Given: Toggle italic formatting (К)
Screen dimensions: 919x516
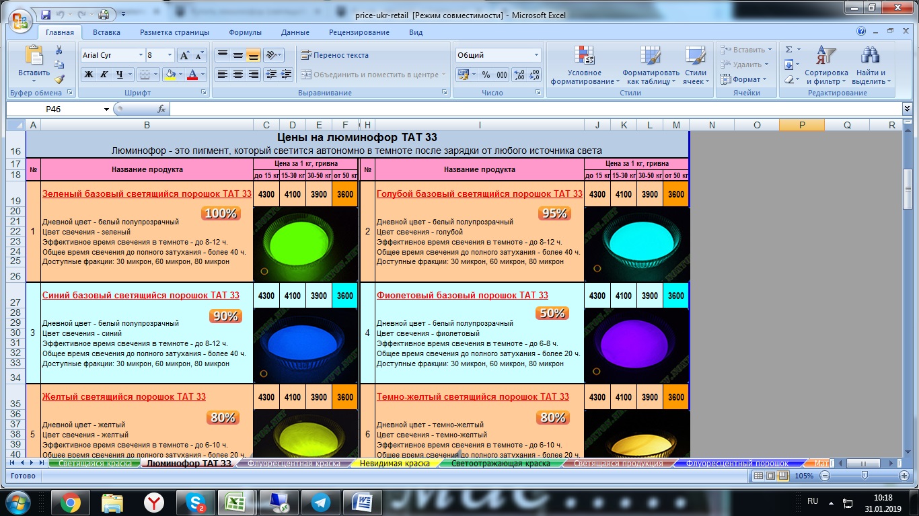Looking at the screenshot, I should [104, 75].
